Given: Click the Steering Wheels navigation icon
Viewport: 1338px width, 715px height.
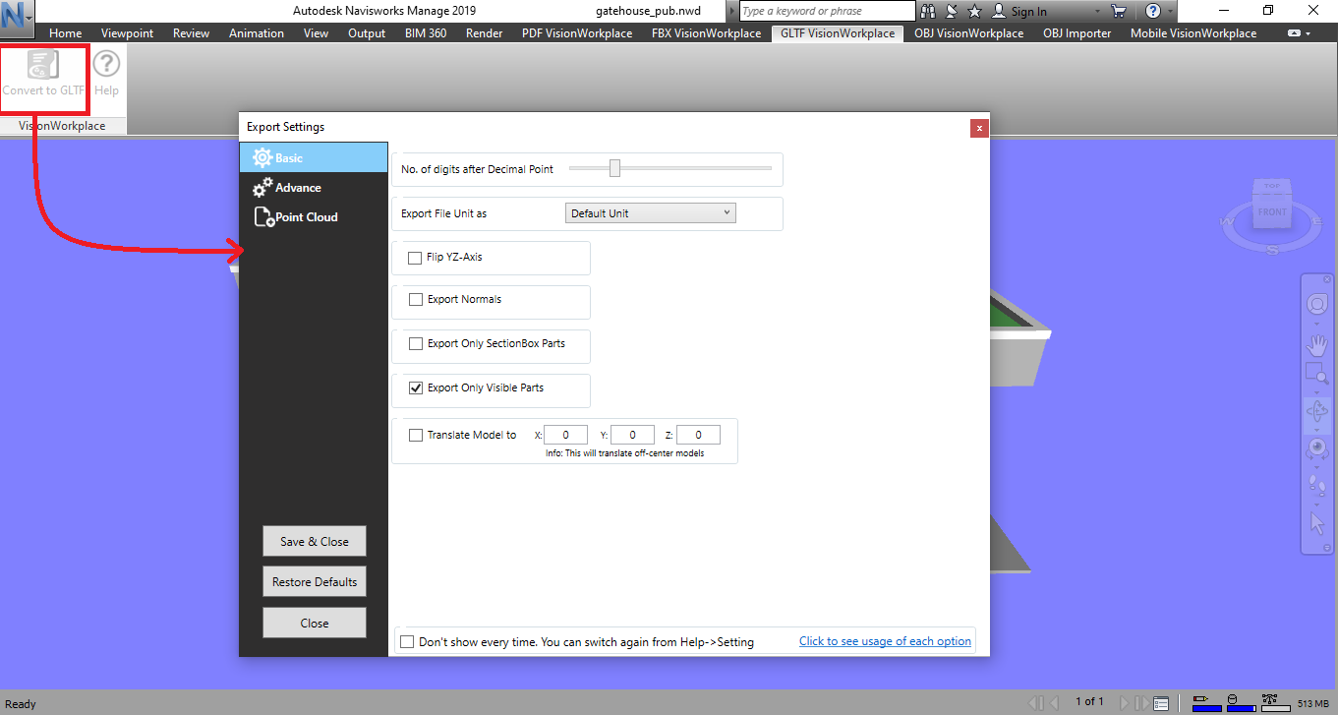Looking at the screenshot, I should click(x=1316, y=305).
